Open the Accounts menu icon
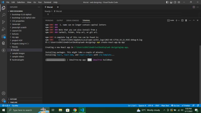Viewport: 201px width, 113px height. tap(4, 93)
